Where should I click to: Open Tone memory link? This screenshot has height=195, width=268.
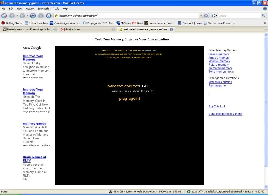217,72
